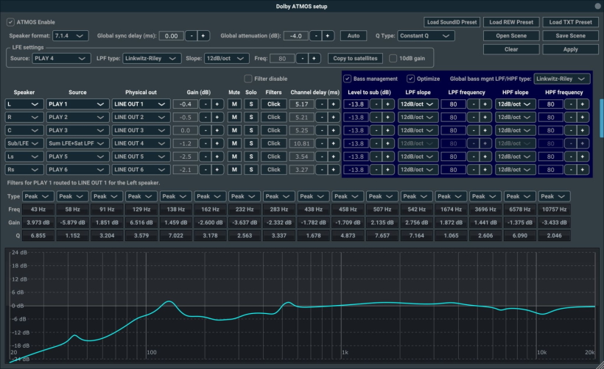This screenshot has height=369, width=604.
Task: Click Load TXT Preset button
Action: tap(571, 22)
